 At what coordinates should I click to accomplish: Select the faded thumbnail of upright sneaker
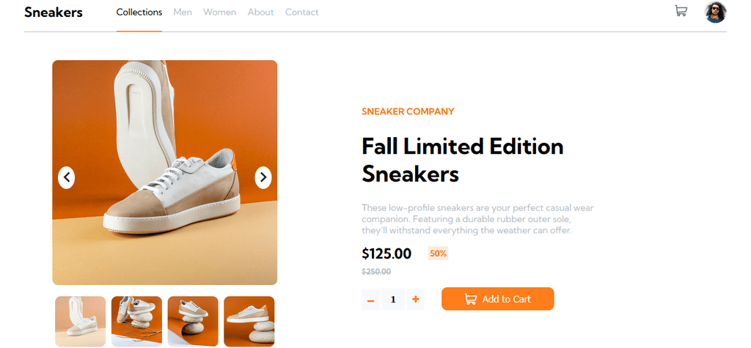[81, 321]
